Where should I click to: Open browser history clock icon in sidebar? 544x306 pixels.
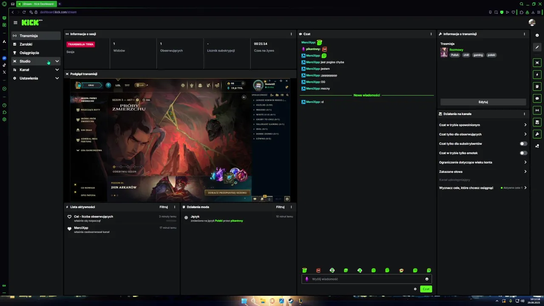pos(4,105)
